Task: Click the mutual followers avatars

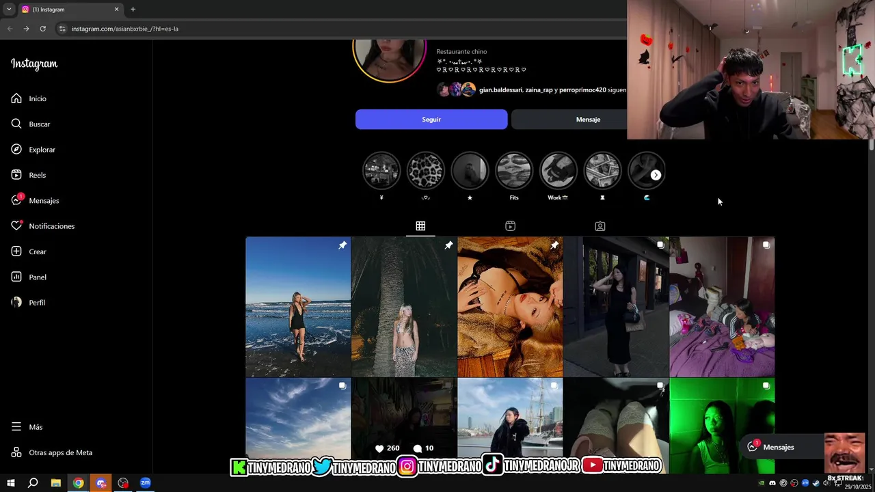Action: click(457, 90)
